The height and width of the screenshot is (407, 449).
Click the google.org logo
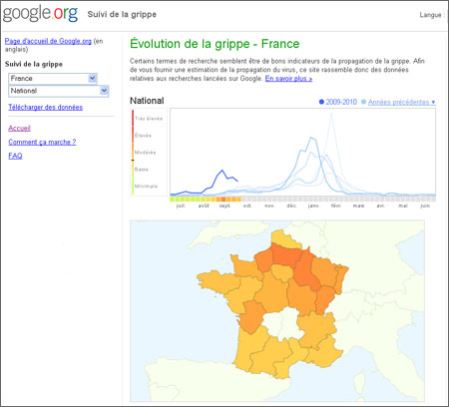tap(40, 14)
